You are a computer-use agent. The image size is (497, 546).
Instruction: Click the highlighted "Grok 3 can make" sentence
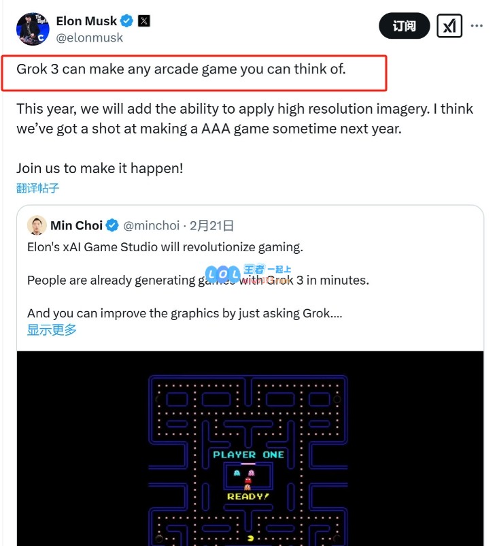pos(182,69)
